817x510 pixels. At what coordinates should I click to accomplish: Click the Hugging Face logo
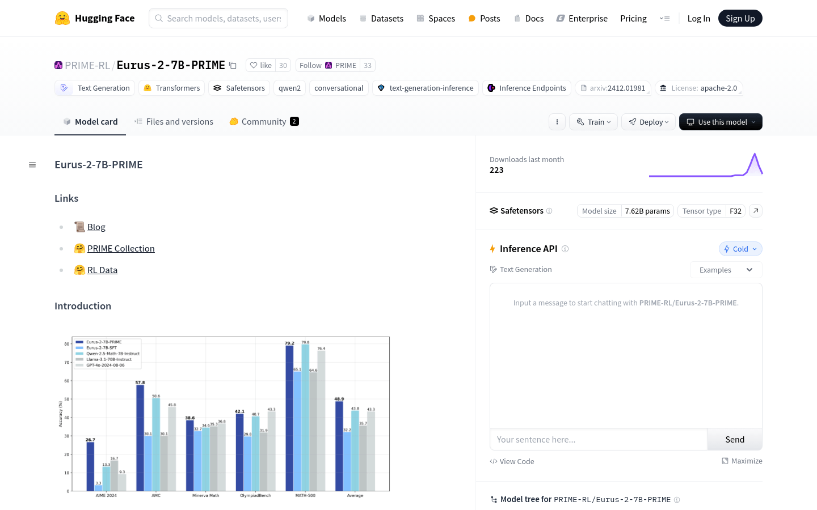click(x=95, y=18)
